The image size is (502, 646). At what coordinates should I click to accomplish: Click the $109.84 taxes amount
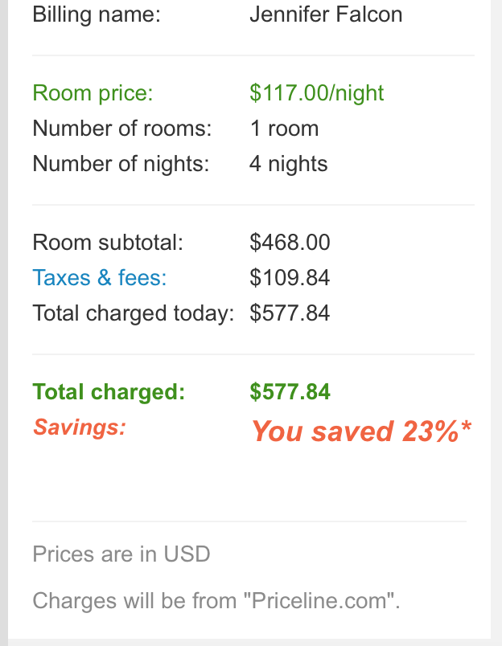point(290,277)
